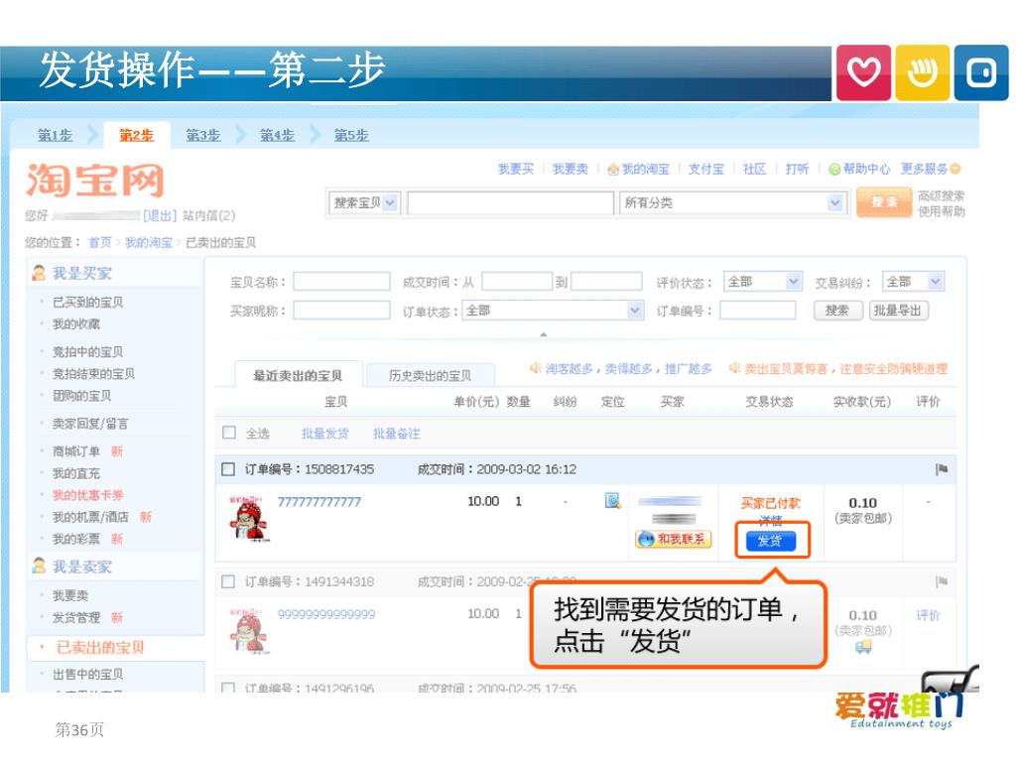The width and height of the screenshot is (1016, 762).
Task: Click the 宝贝名称 input field
Action: [x=341, y=281]
